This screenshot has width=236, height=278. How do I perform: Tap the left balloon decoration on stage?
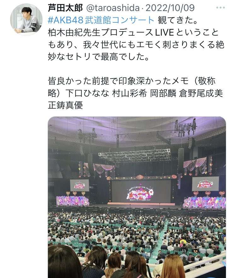[73, 201]
